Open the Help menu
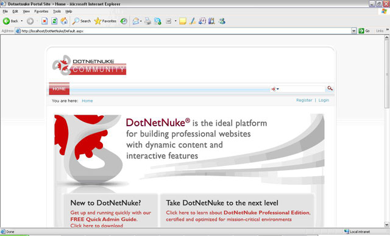This screenshot has height=236, width=390. (x=69, y=11)
